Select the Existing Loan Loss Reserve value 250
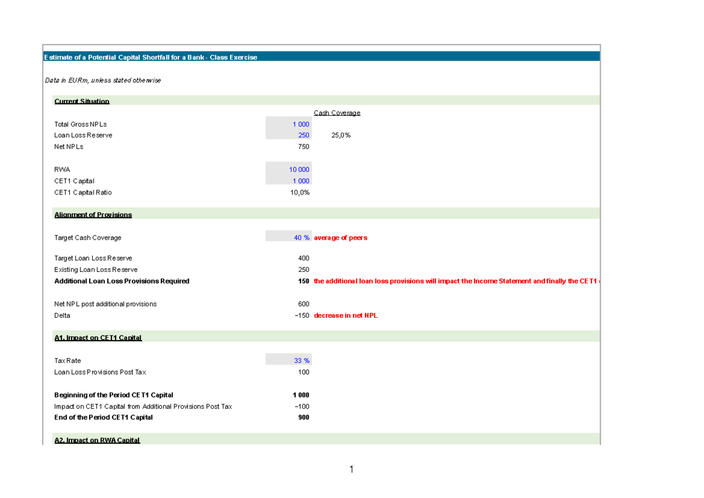 click(304, 270)
